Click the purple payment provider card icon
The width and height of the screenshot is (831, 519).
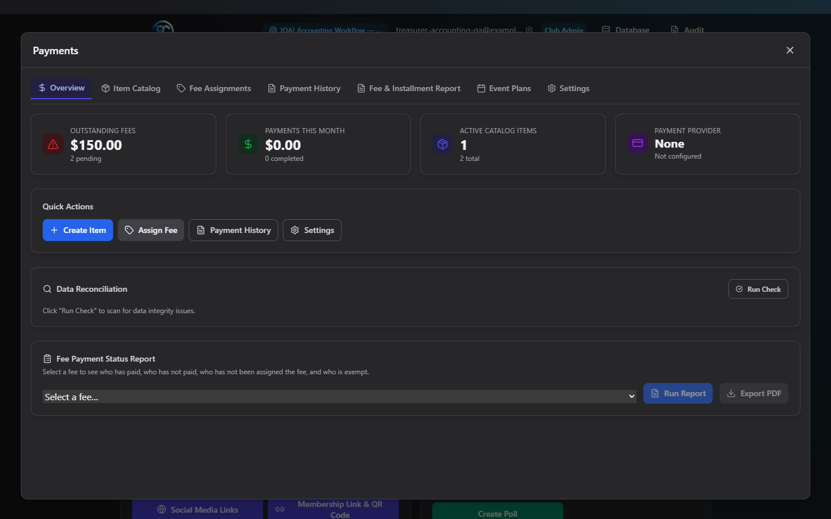pyautogui.click(x=638, y=143)
